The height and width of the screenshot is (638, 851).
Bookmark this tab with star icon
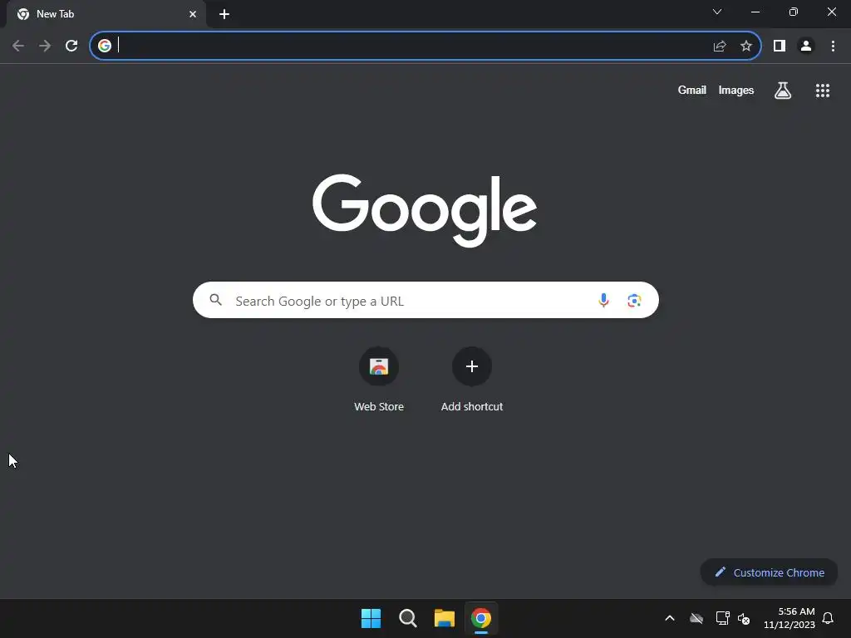point(746,47)
